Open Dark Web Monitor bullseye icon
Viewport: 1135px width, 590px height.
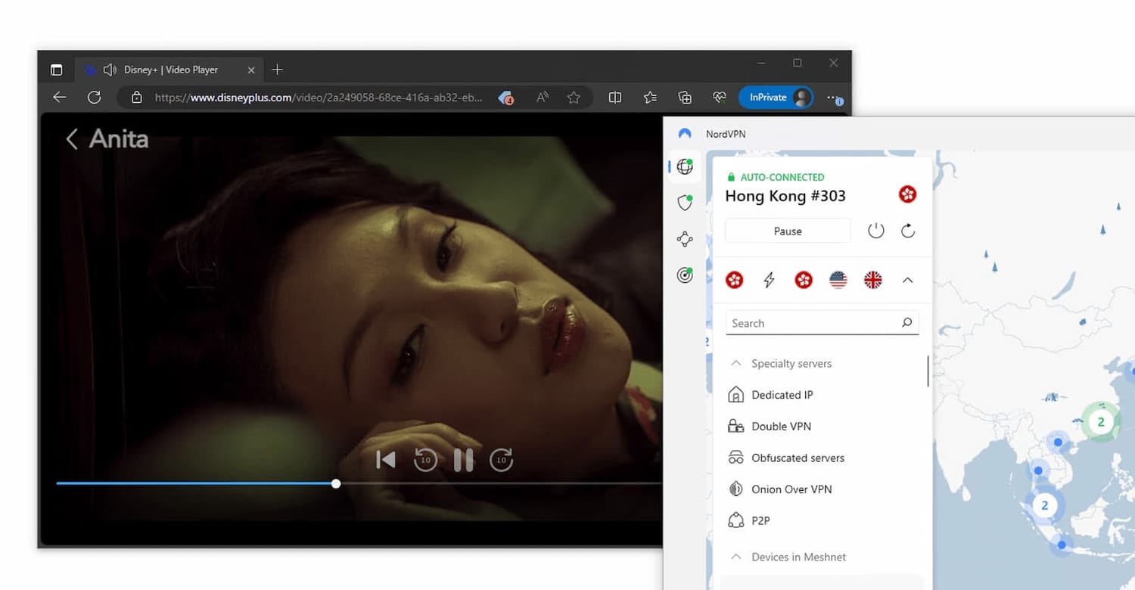coord(684,275)
